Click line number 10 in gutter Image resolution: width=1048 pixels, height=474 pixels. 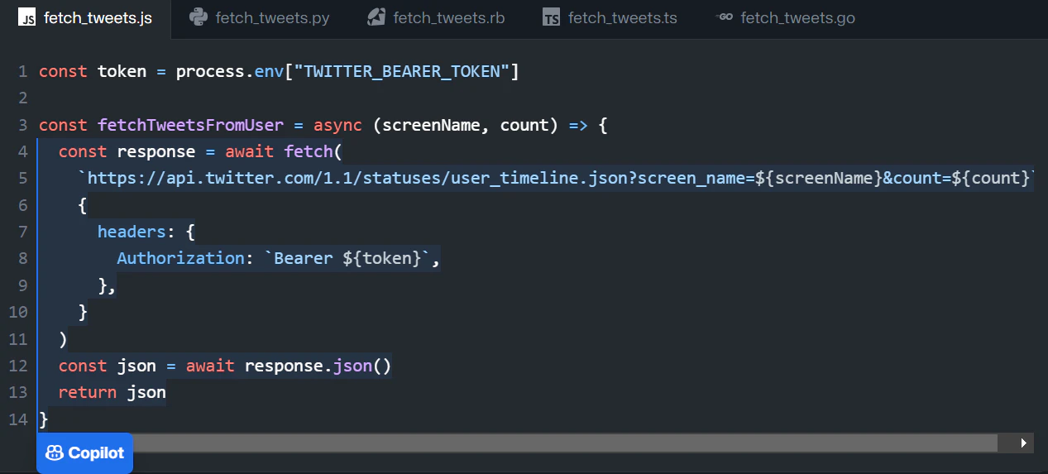(x=18, y=312)
